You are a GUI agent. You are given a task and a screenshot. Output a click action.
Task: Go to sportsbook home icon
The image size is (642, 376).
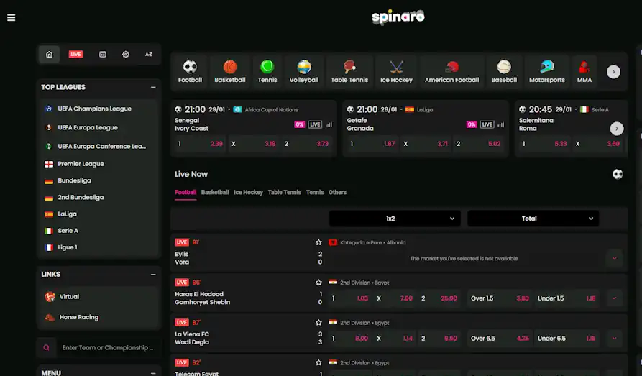[x=49, y=55]
